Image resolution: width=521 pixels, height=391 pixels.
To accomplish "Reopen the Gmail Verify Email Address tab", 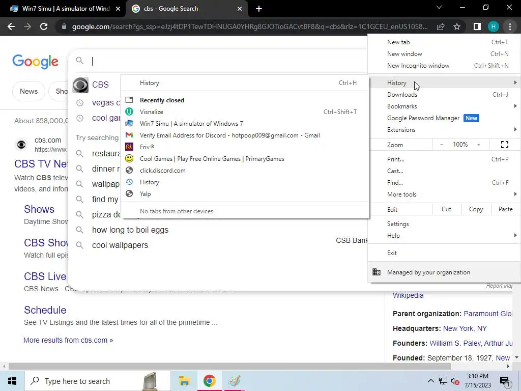I will pos(245,135).
